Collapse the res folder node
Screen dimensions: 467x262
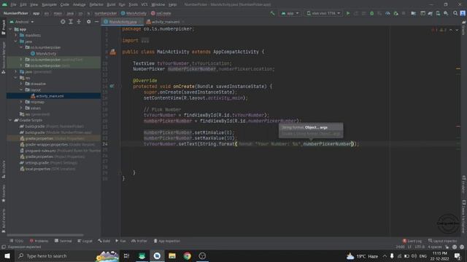tap(16, 78)
